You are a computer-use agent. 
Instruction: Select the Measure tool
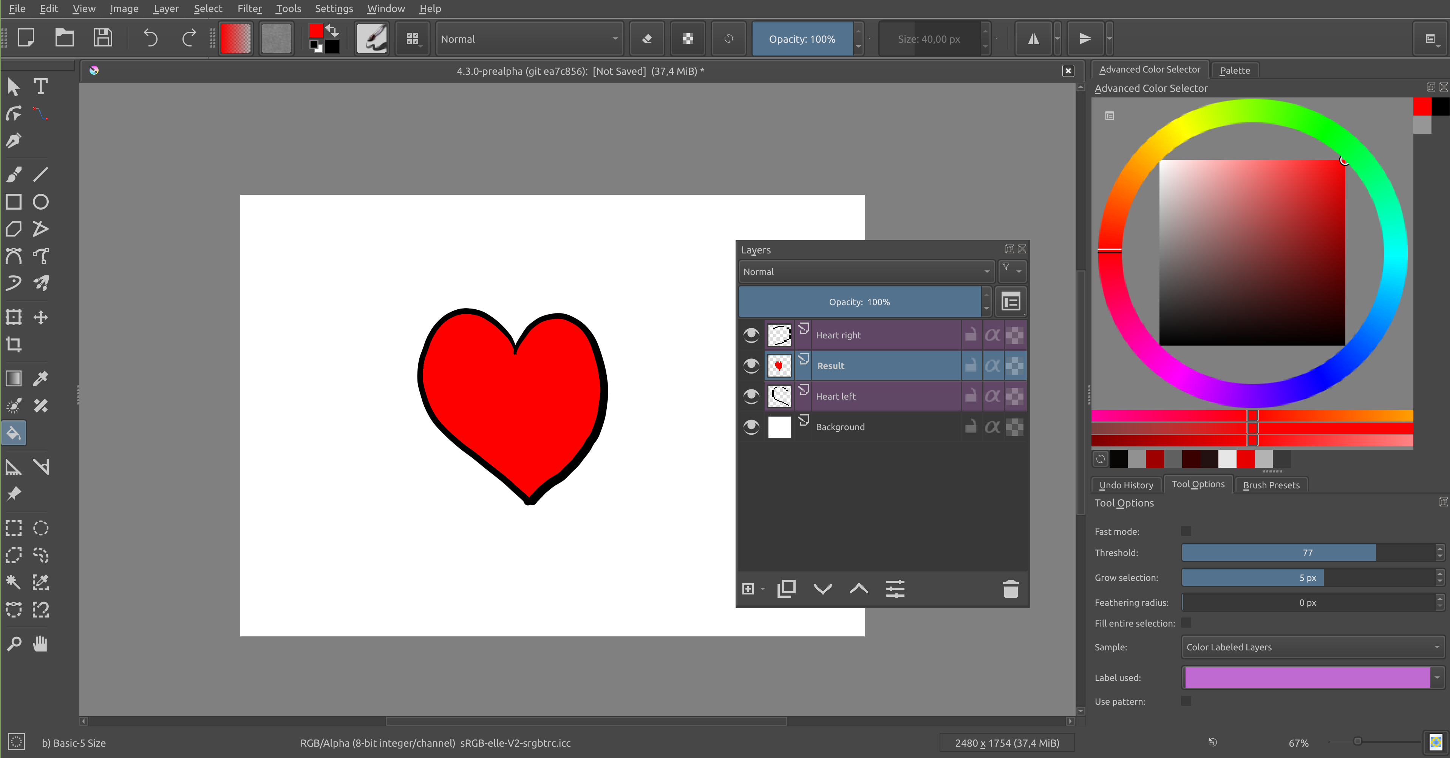point(14,467)
